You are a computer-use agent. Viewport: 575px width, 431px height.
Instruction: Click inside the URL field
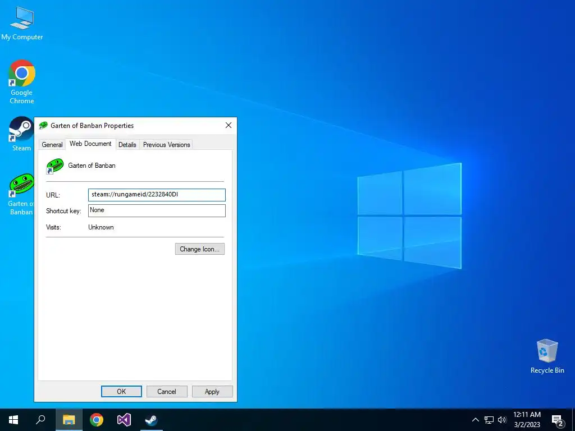coord(157,195)
